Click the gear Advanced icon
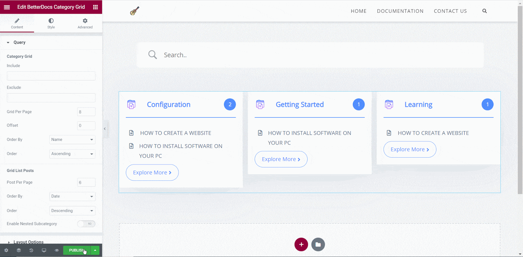Image resolution: width=523 pixels, height=257 pixels. (x=85, y=21)
